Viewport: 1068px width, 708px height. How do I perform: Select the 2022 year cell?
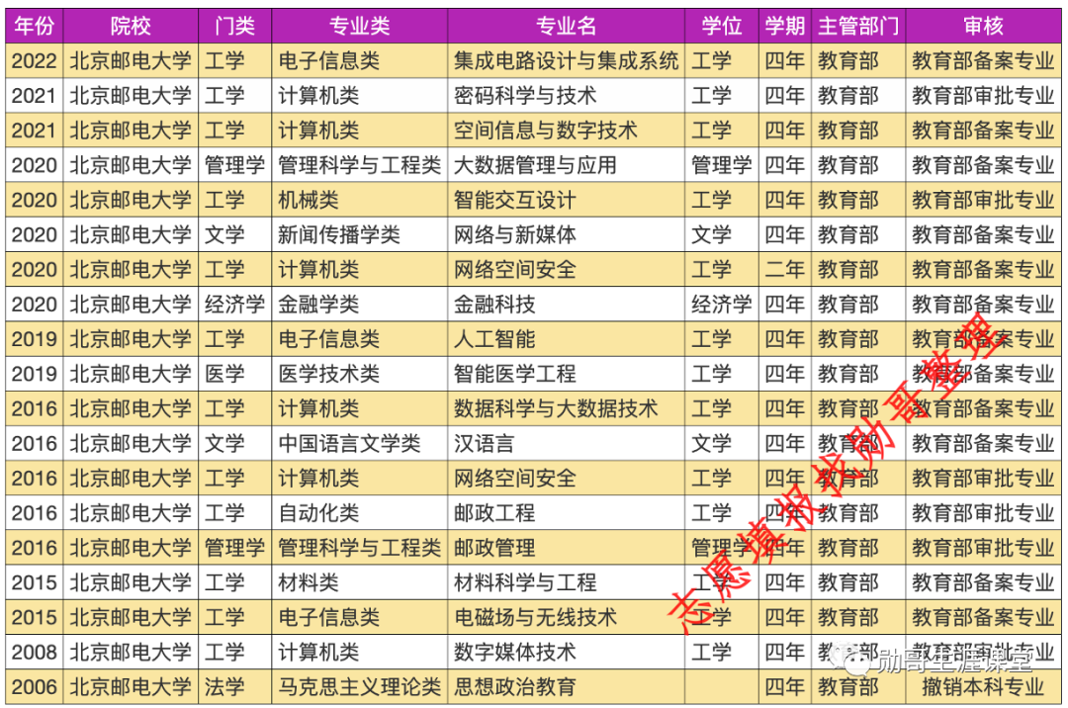[x=34, y=60]
